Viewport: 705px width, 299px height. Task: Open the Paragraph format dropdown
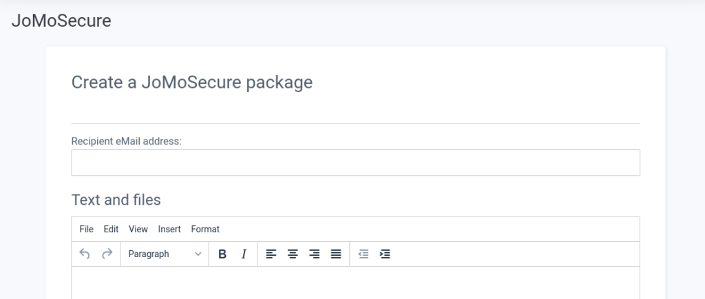(x=164, y=254)
